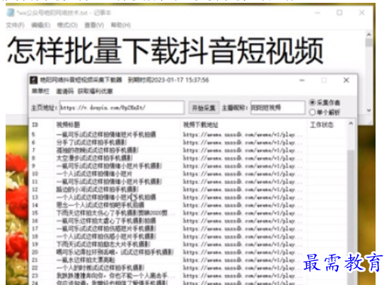Click the ID column header
This screenshot has height=285, width=389.
coord(35,124)
